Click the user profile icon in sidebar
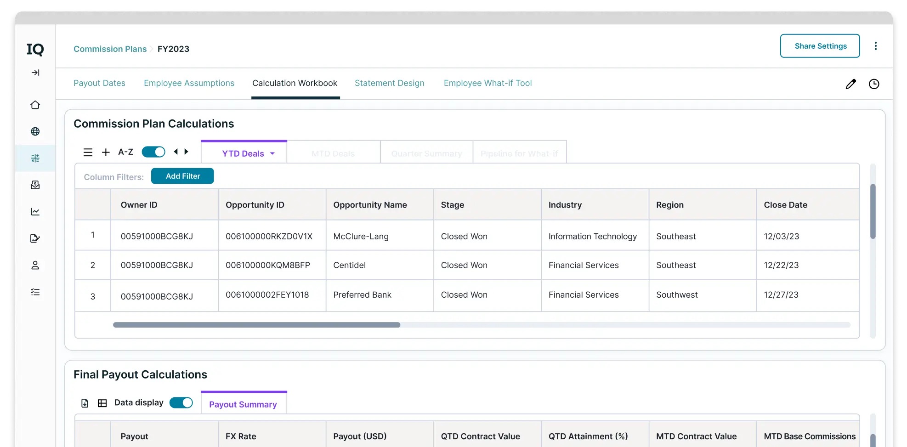Viewport: 907px width, 447px height. [35, 265]
